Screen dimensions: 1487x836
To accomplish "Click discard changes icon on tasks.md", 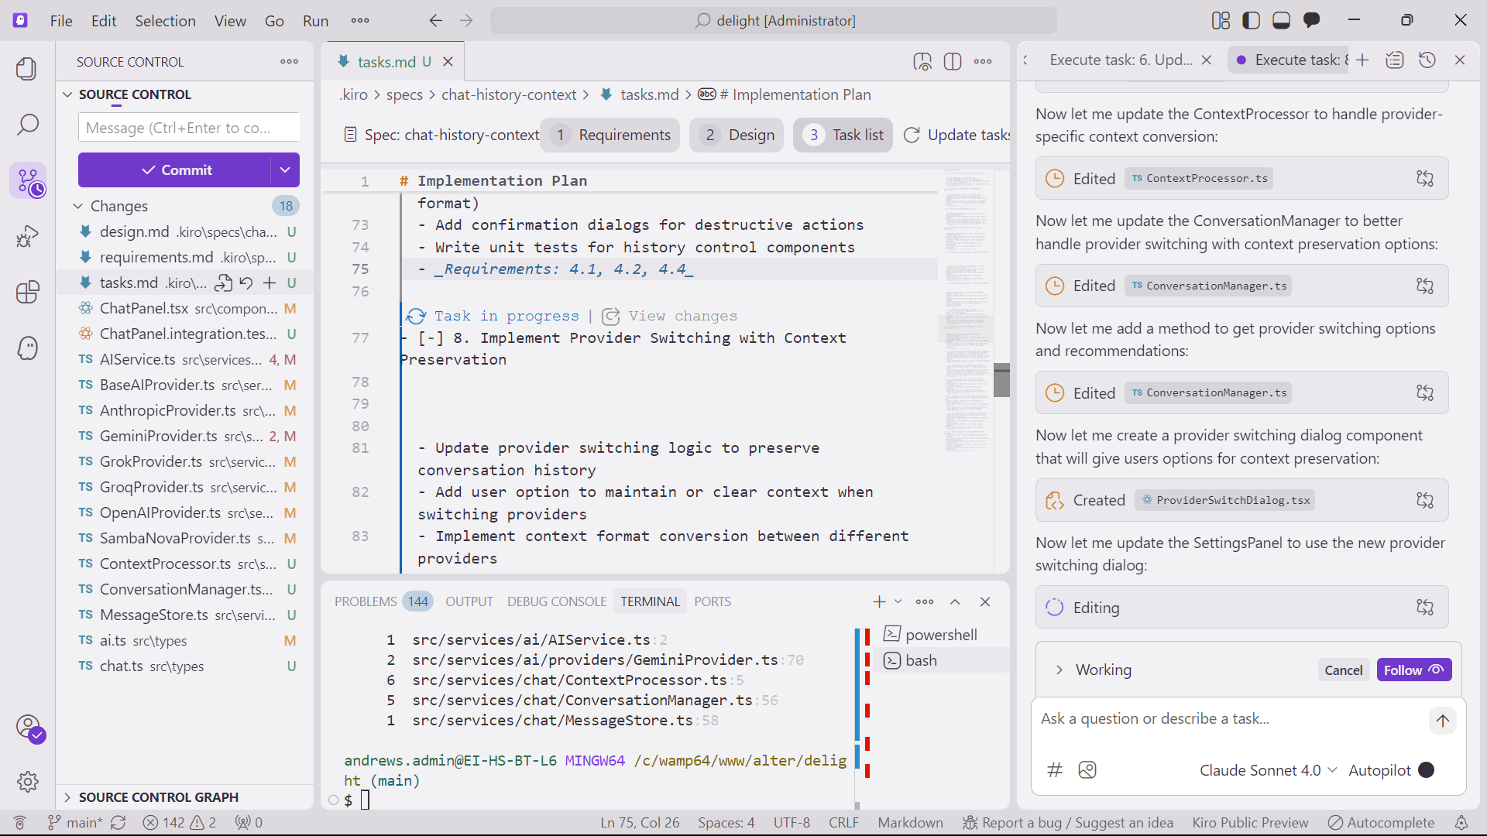I will pyautogui.click(x=246, y=283).
